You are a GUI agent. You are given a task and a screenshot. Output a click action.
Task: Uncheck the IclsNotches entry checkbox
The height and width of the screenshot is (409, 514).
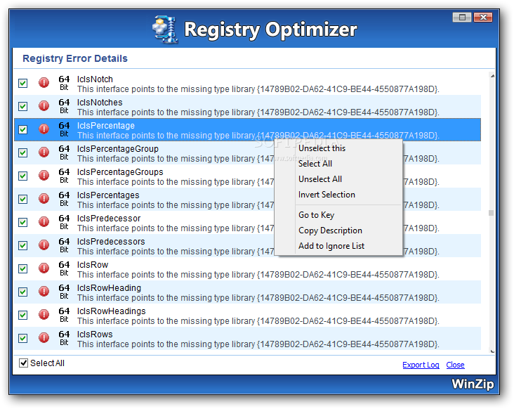click(23, 106)
